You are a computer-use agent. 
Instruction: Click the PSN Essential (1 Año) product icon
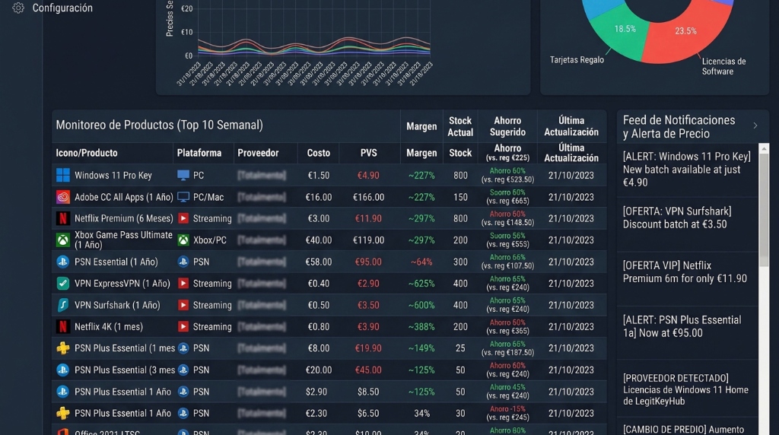62,262
